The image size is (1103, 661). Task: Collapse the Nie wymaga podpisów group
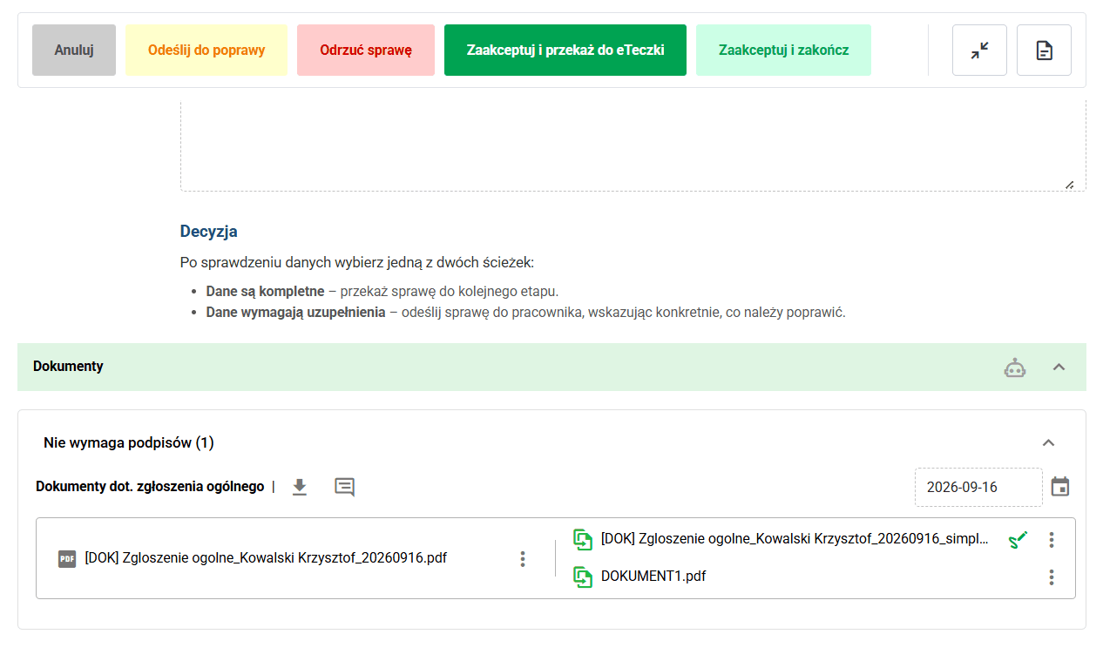click(x=1049, y=442)
